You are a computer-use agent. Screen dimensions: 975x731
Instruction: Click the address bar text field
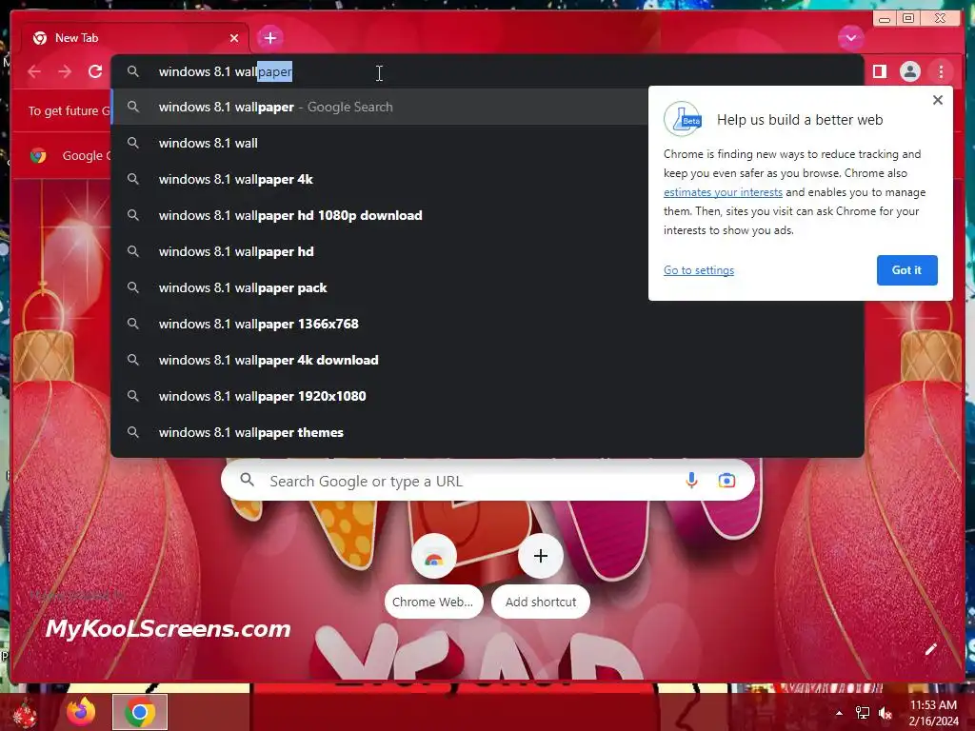(487, 71)
